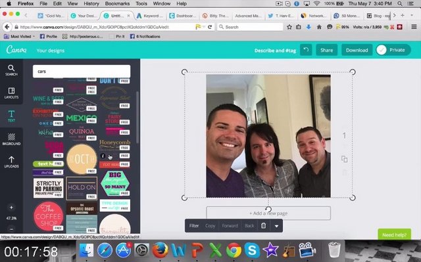Delete selected element with trash icon
421x262 pixels.
click(x=263, y=226)
